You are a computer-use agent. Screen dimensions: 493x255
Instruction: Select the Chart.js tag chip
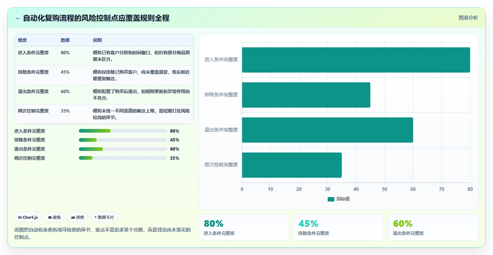[x=28, y=217]
